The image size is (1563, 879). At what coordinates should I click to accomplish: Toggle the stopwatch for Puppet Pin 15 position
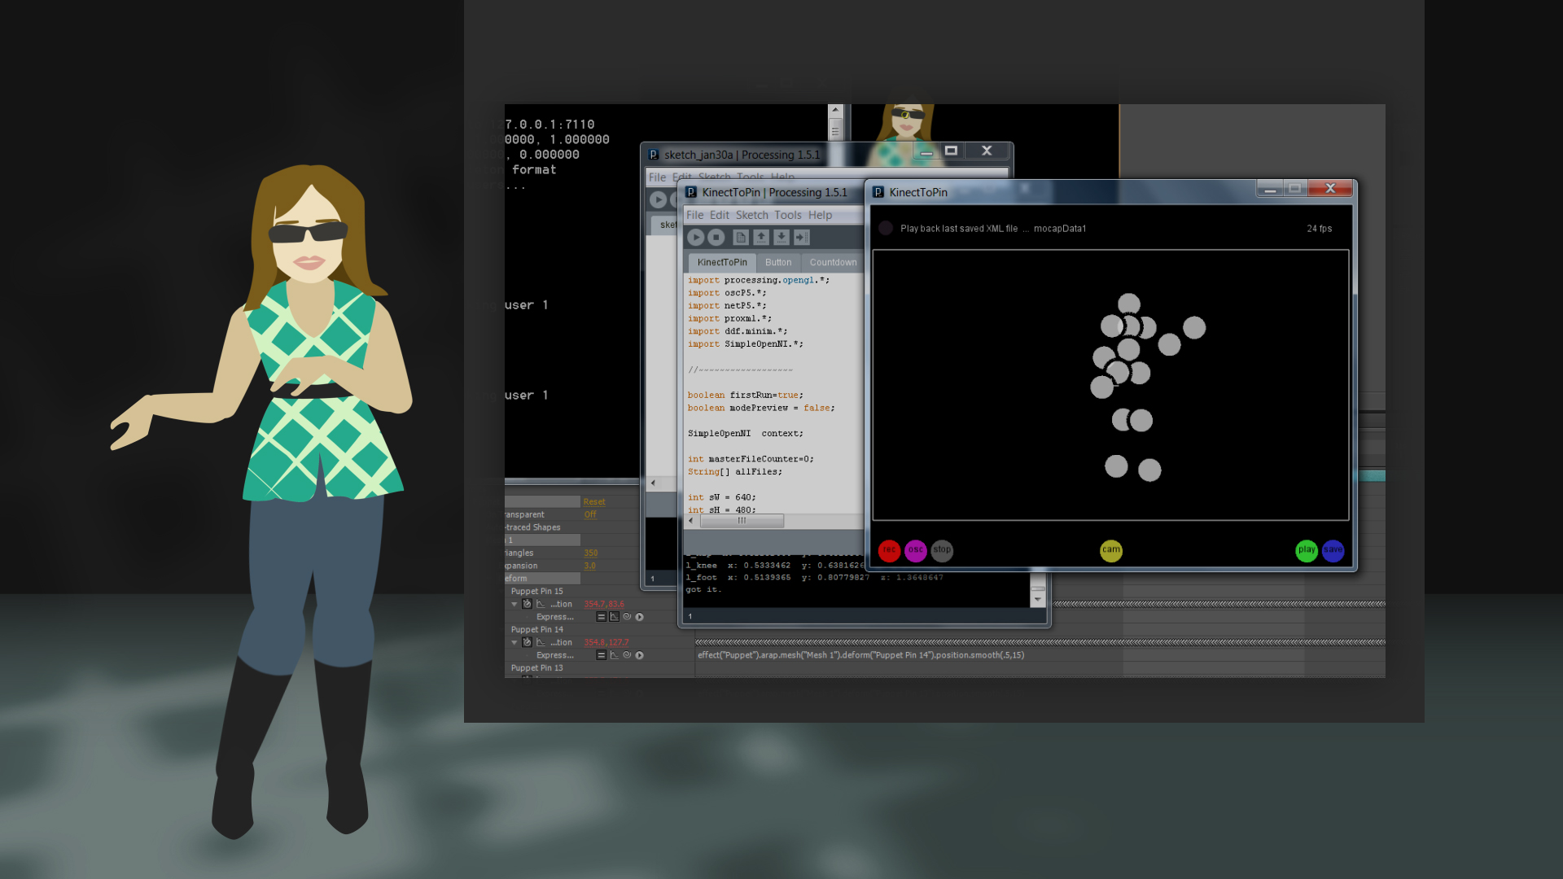coord(528,604)
